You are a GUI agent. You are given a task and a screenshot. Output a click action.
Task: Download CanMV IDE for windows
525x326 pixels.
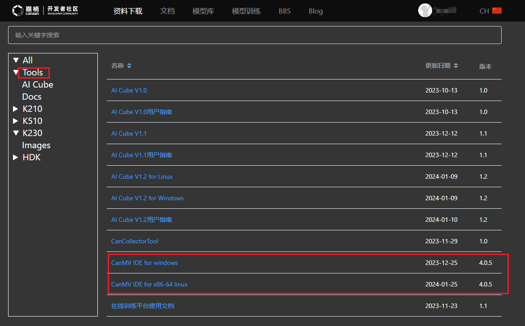coord(144,263)
